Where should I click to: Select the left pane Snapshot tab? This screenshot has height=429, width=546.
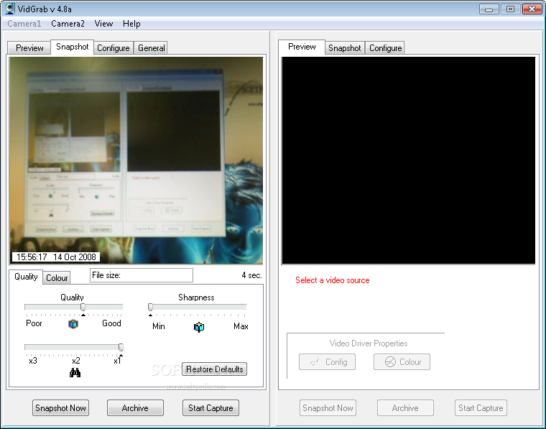pos(72,47)
